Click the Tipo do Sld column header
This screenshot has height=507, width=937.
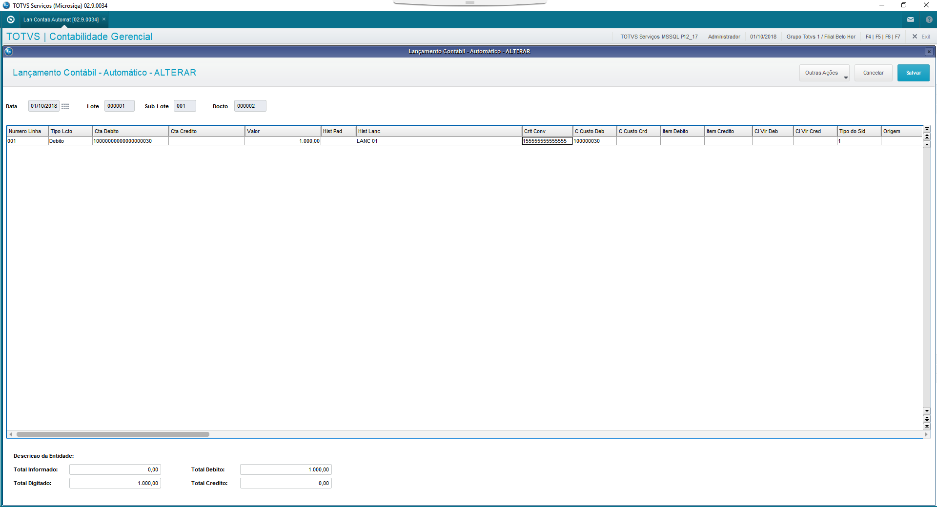tap(859, 132)
